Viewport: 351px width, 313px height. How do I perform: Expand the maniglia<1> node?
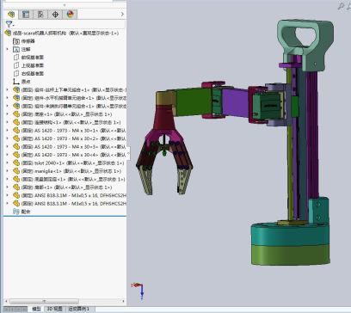coord(7,171)
